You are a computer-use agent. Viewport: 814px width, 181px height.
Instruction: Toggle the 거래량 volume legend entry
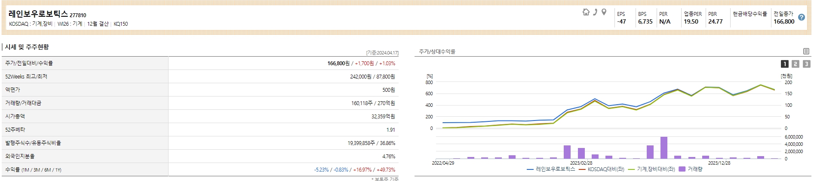coord(691,169)
